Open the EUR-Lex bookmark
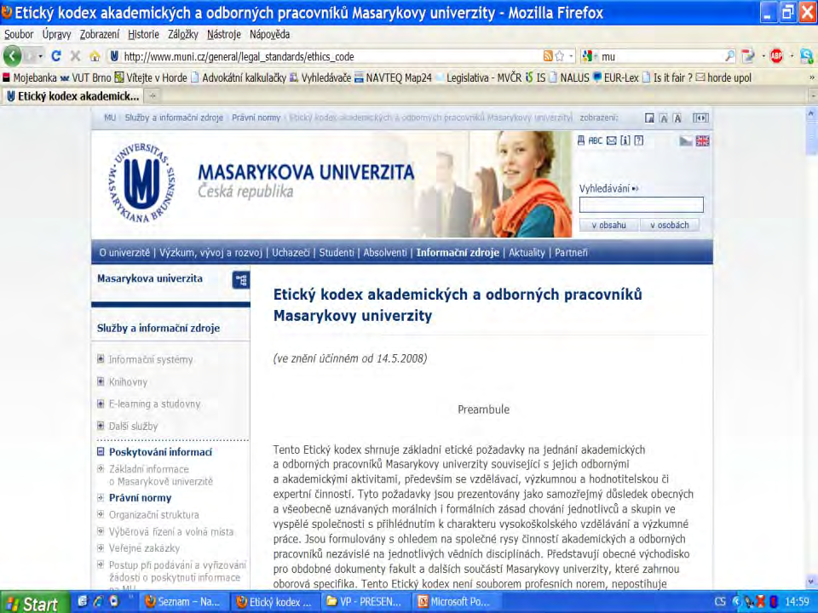818x613 pixels. (615, 77)
